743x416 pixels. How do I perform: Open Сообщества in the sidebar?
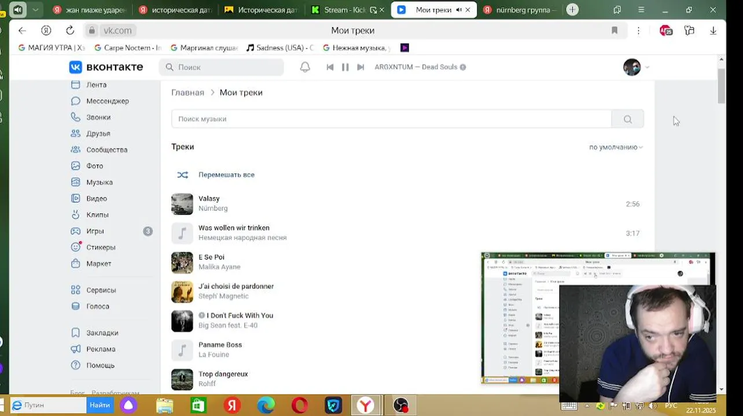coord(106,150)
